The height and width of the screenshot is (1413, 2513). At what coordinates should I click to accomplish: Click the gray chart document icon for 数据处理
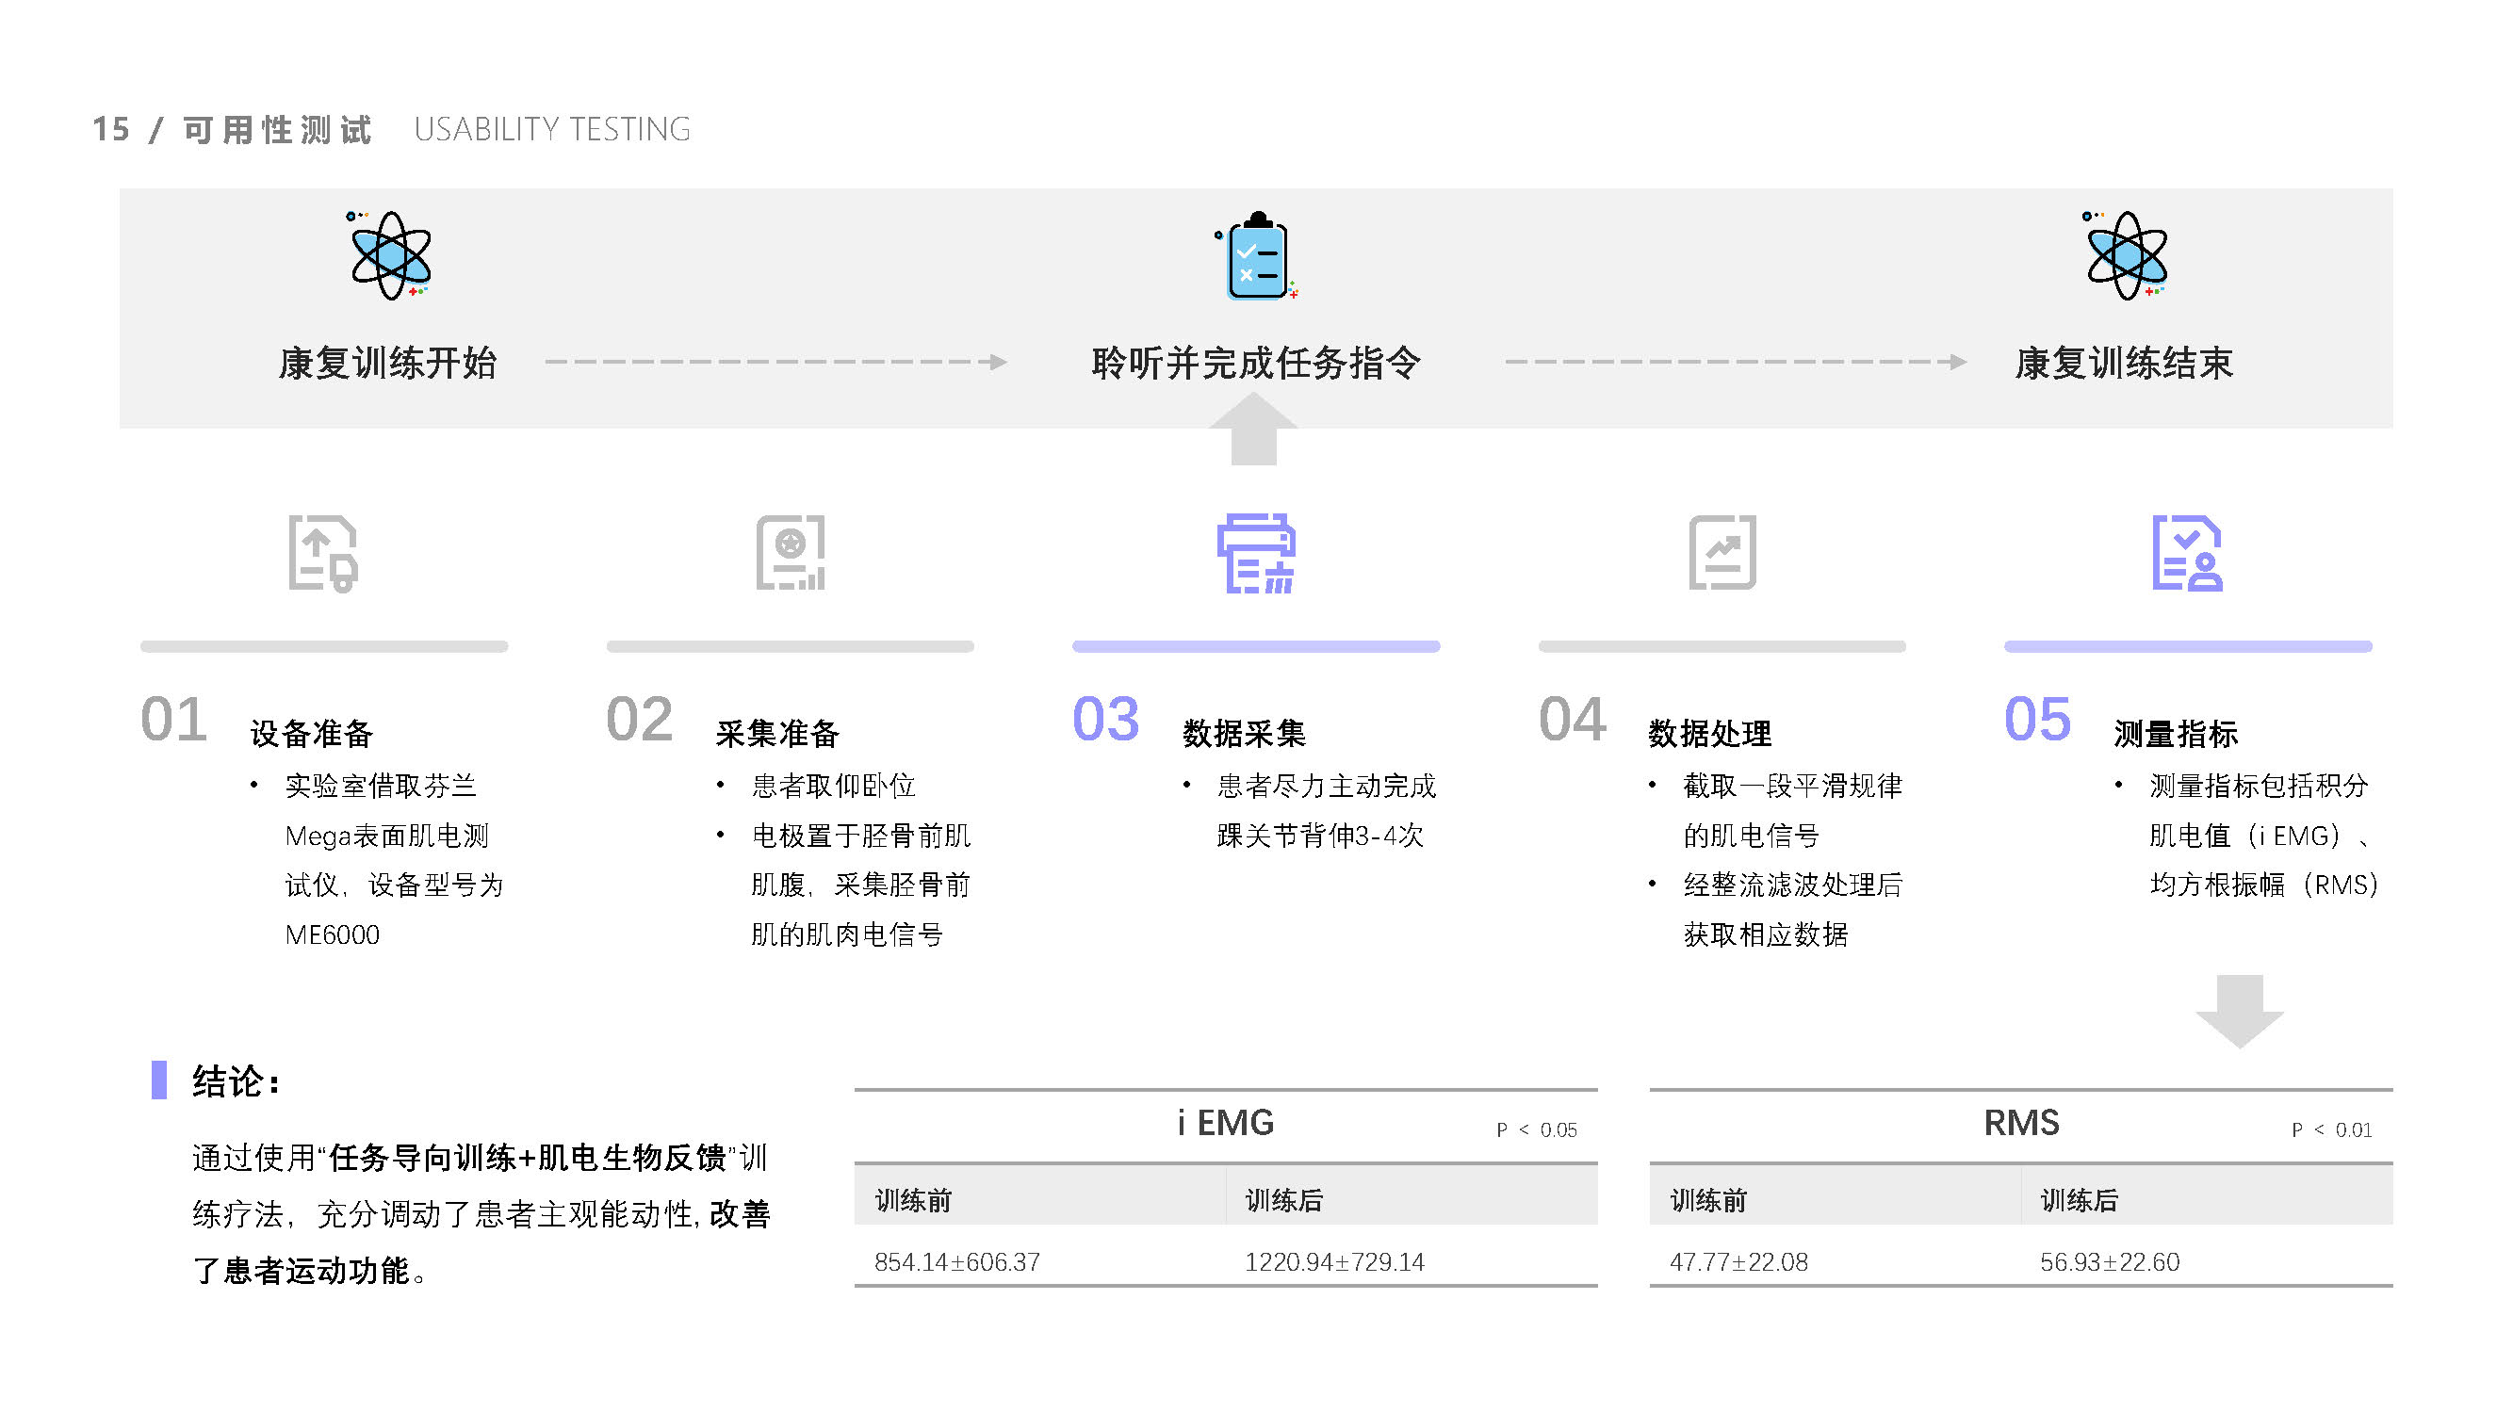point(1722,553)
